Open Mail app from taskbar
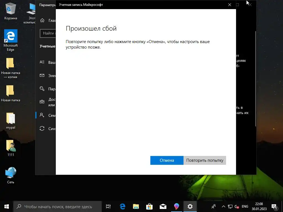The width and height of the screenshot is (283, 212). 163,206
